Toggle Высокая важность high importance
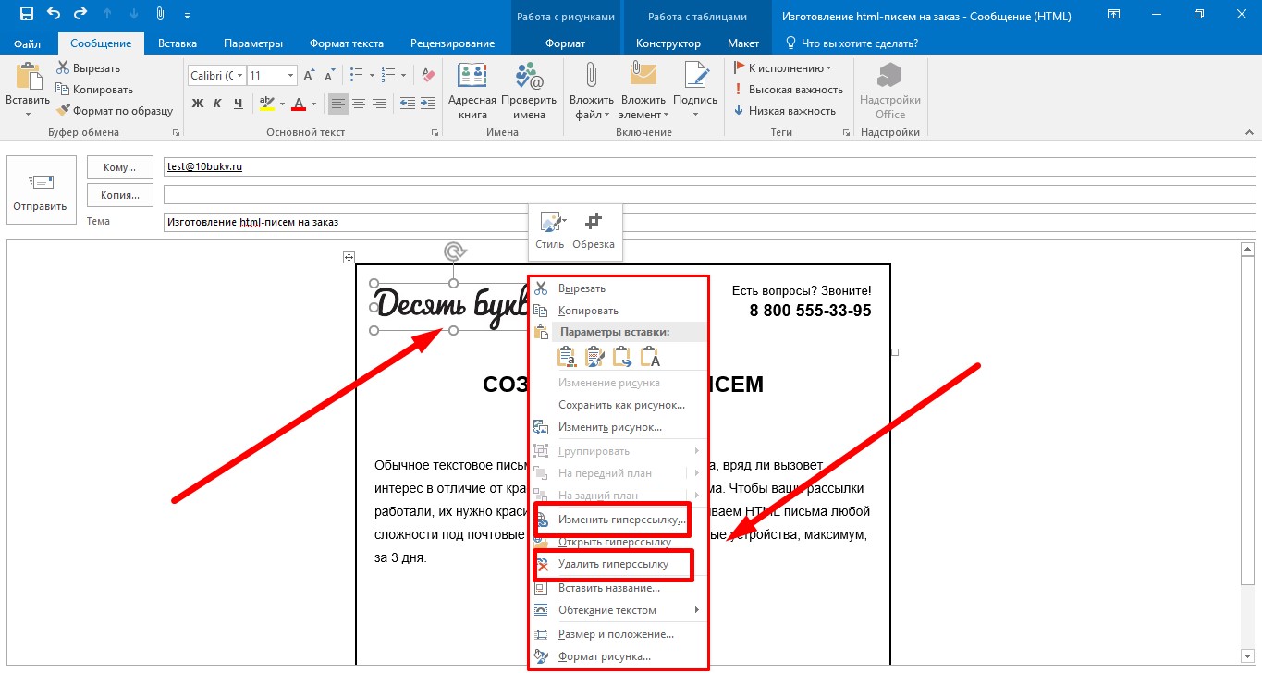This screenshot has height=673, width=1262. click(788, 90)
